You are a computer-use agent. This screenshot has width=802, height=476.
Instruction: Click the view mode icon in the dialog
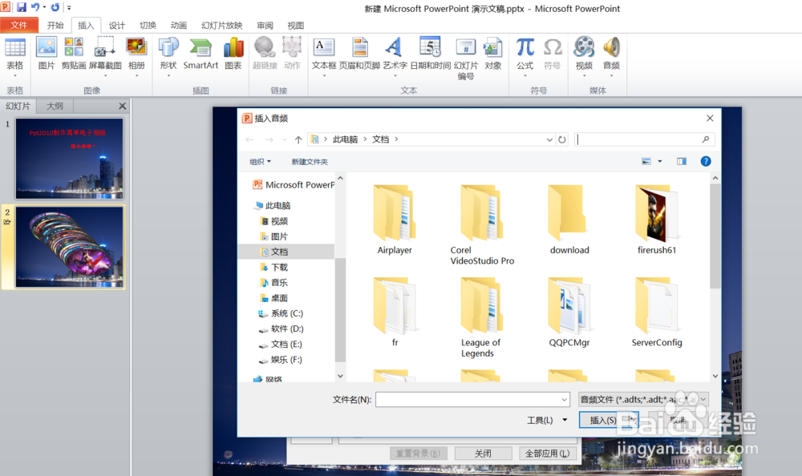coord(646,162)
